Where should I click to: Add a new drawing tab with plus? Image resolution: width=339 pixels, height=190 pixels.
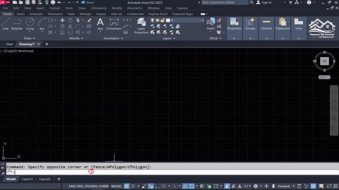click(47, 44)
